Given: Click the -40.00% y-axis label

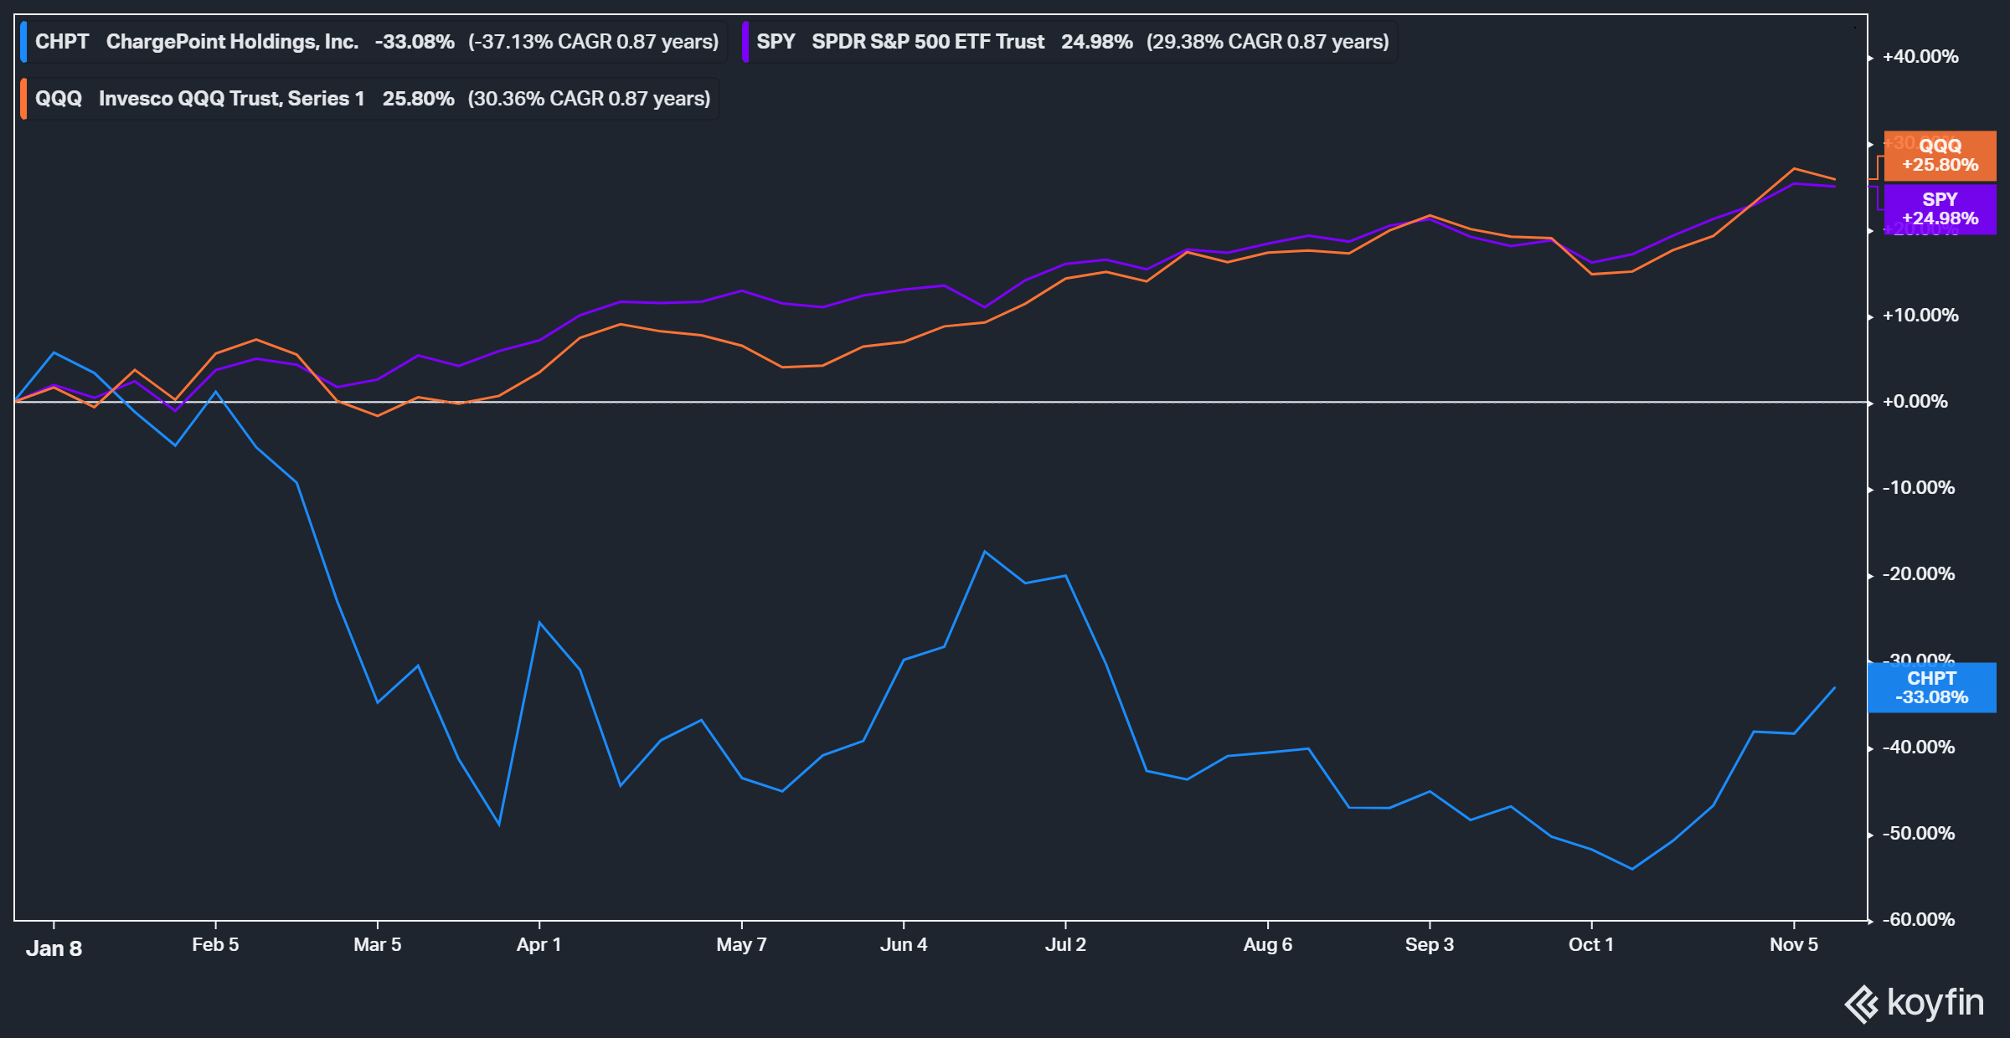Looking at the screenshot, I should [x=1919, y=748].
